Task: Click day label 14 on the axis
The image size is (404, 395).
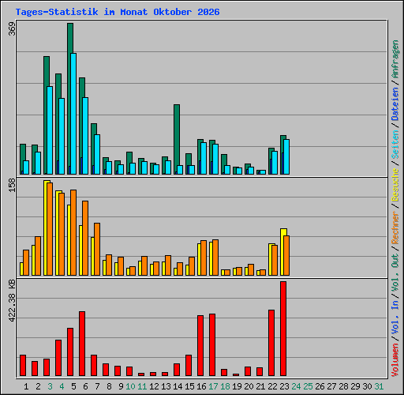Action: [178, 386]
